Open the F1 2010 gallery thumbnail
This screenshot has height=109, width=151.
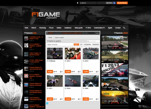click(x=73, y=81)
